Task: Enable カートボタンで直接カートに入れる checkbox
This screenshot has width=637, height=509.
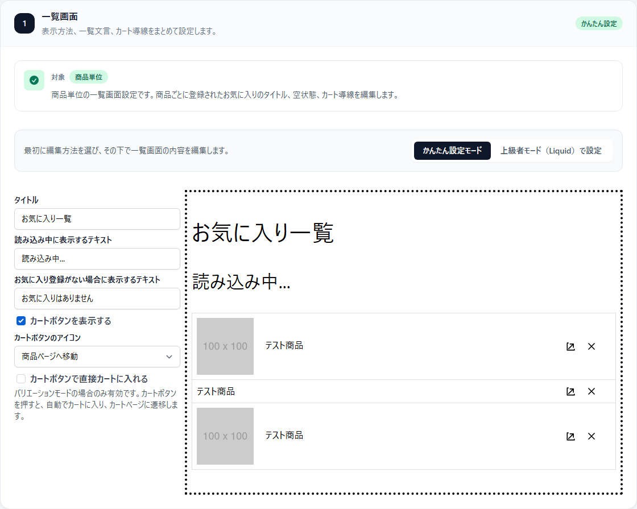Action: (20, 379)
